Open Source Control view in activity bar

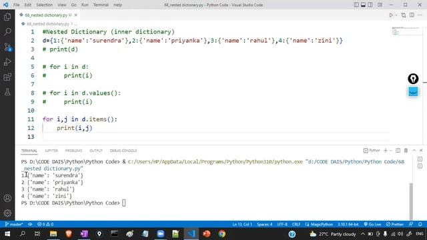point(7,47)
